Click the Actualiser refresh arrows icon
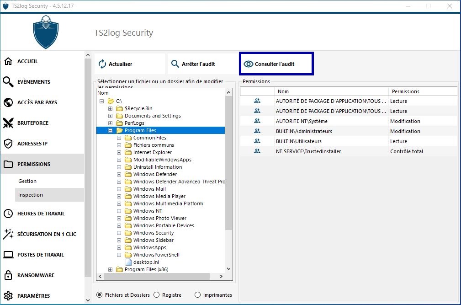Image resolution: width=461 pixels, height=305 pixels. coord(102,64)
